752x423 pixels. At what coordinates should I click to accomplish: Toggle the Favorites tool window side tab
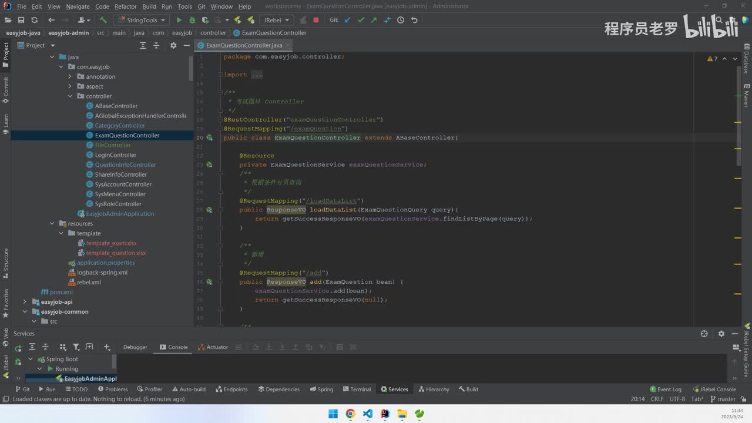click(x=6, y=303)
